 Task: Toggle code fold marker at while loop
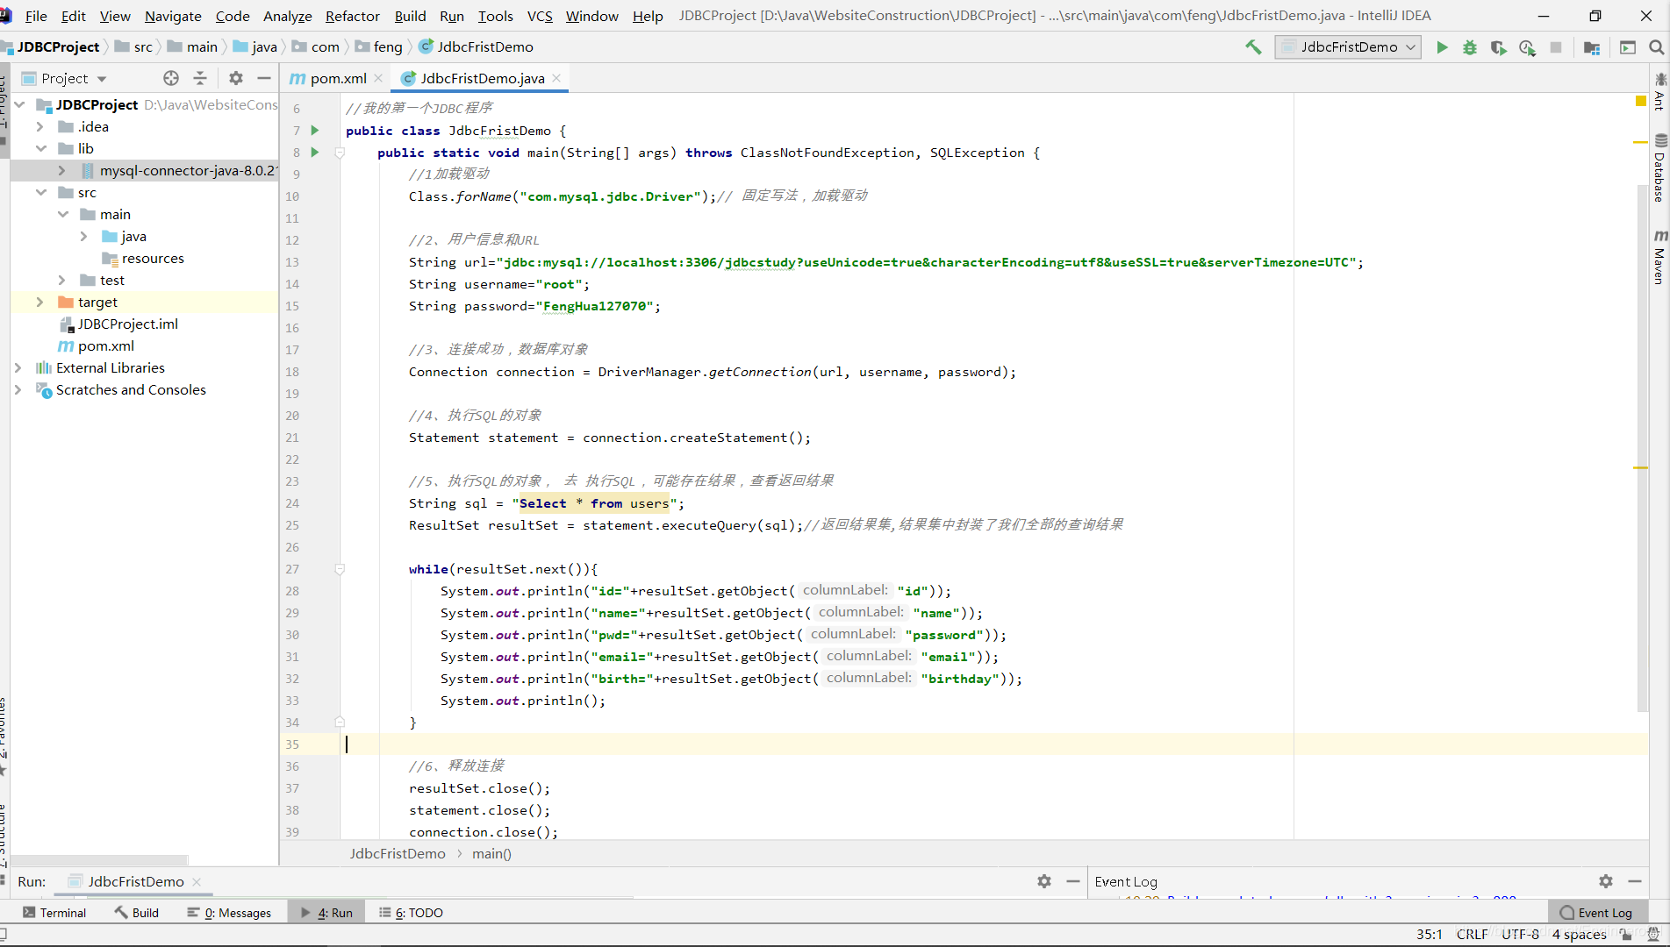pos(340,569)
